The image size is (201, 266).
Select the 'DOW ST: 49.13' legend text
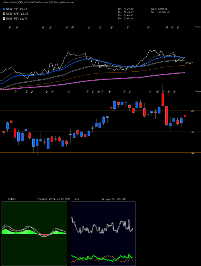pos(16,9)
